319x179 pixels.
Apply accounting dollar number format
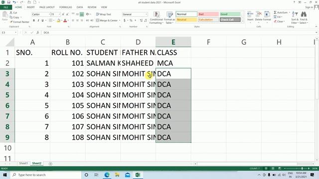pos(124,20)
